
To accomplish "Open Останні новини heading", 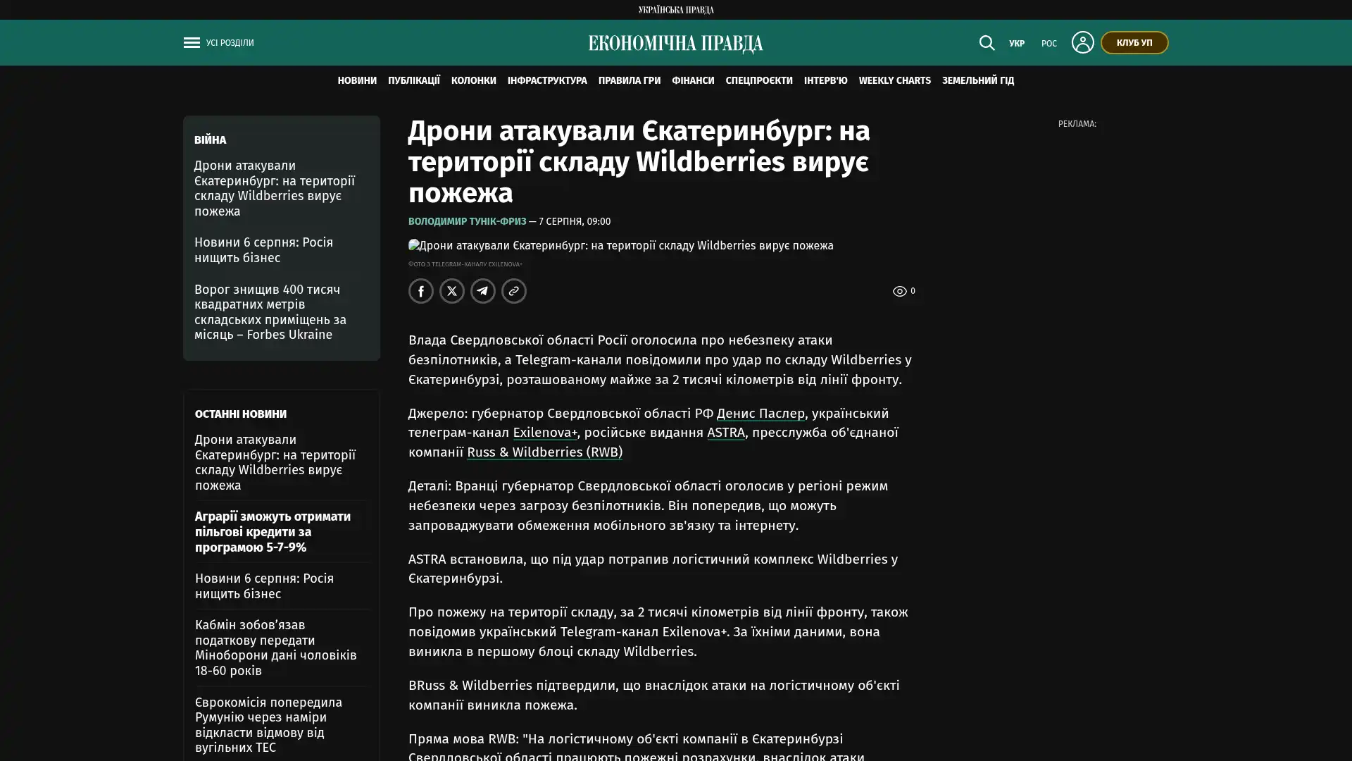I will 241,414.
